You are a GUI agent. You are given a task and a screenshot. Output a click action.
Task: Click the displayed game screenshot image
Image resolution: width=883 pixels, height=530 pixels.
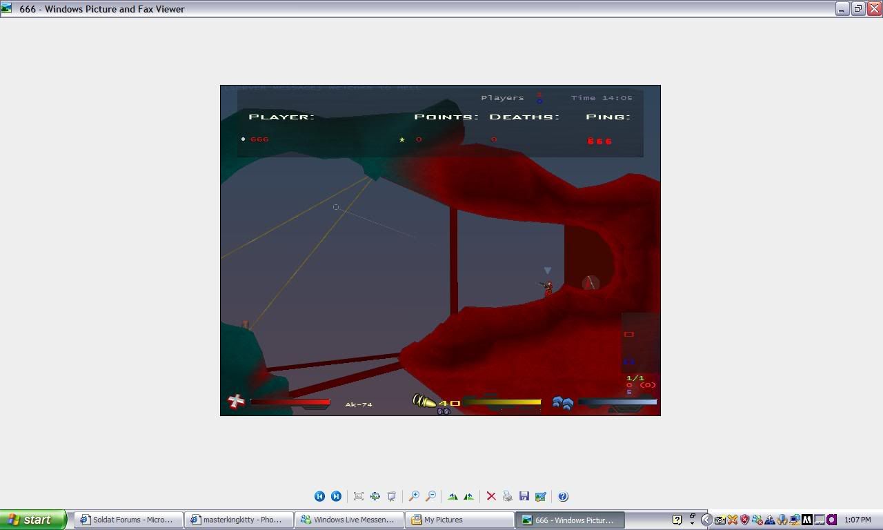(440, 251)
